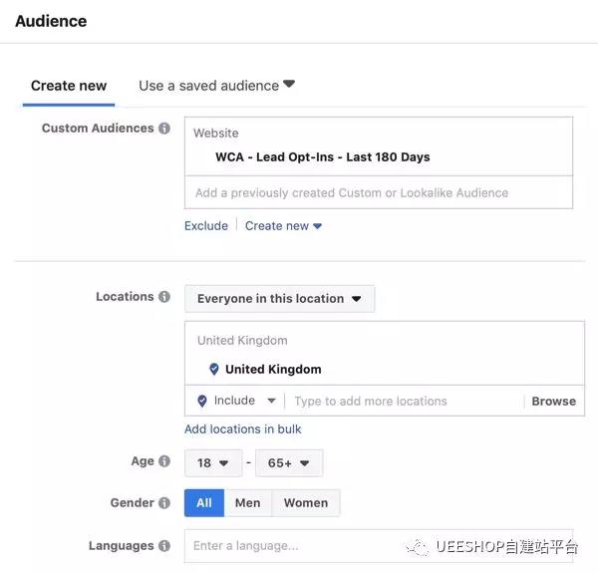Open Everyone in this location dropdown

(x=279, y=299)
